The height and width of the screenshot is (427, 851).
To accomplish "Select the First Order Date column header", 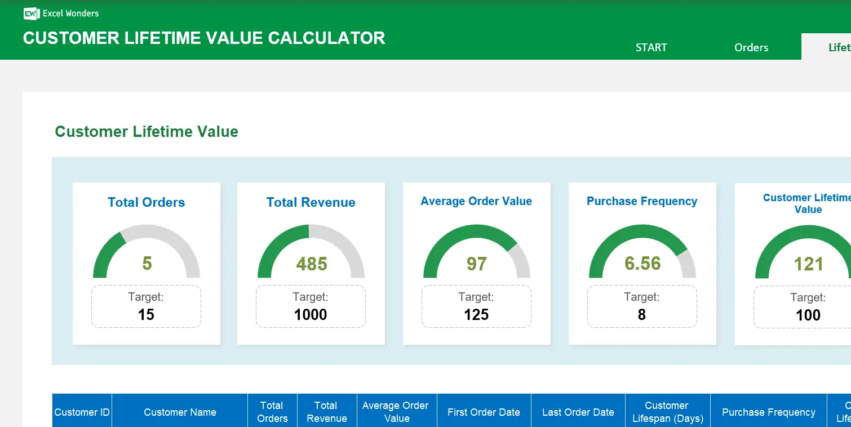I will [x=484, y=411].
